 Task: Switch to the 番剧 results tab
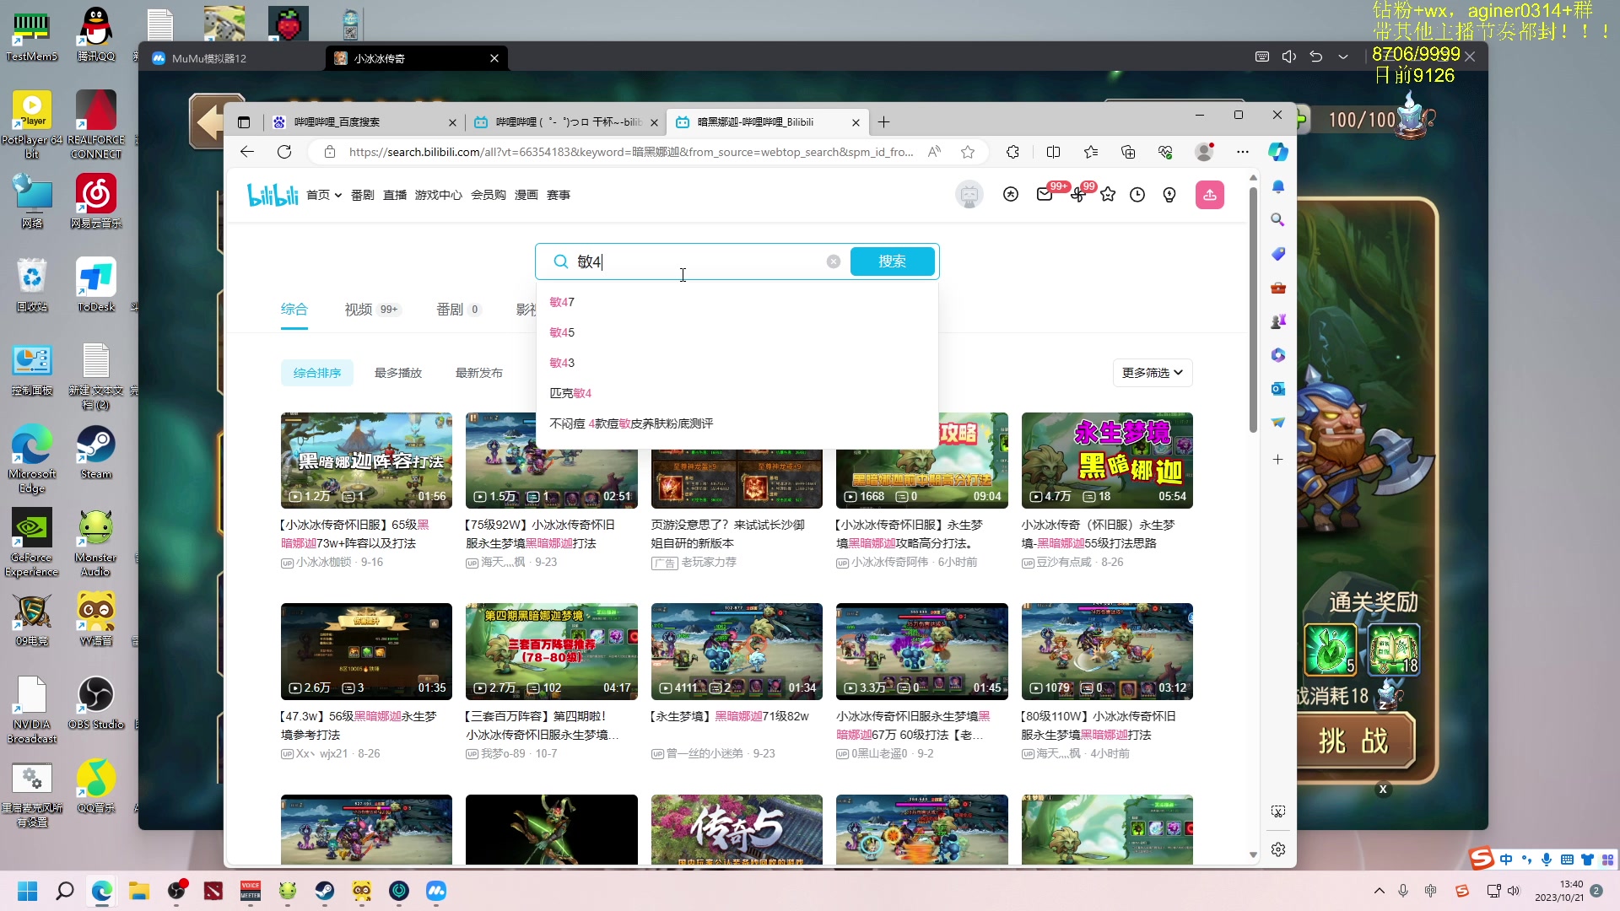click(x=458, y=310)
